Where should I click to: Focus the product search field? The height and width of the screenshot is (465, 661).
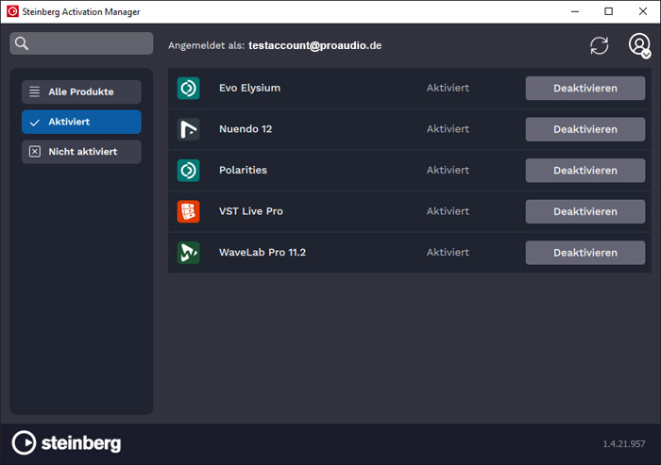pyautogui.click(x=91, y=44)
